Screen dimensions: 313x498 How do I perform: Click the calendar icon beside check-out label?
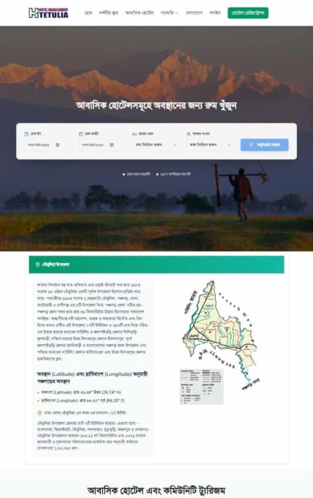click(80, 134)
